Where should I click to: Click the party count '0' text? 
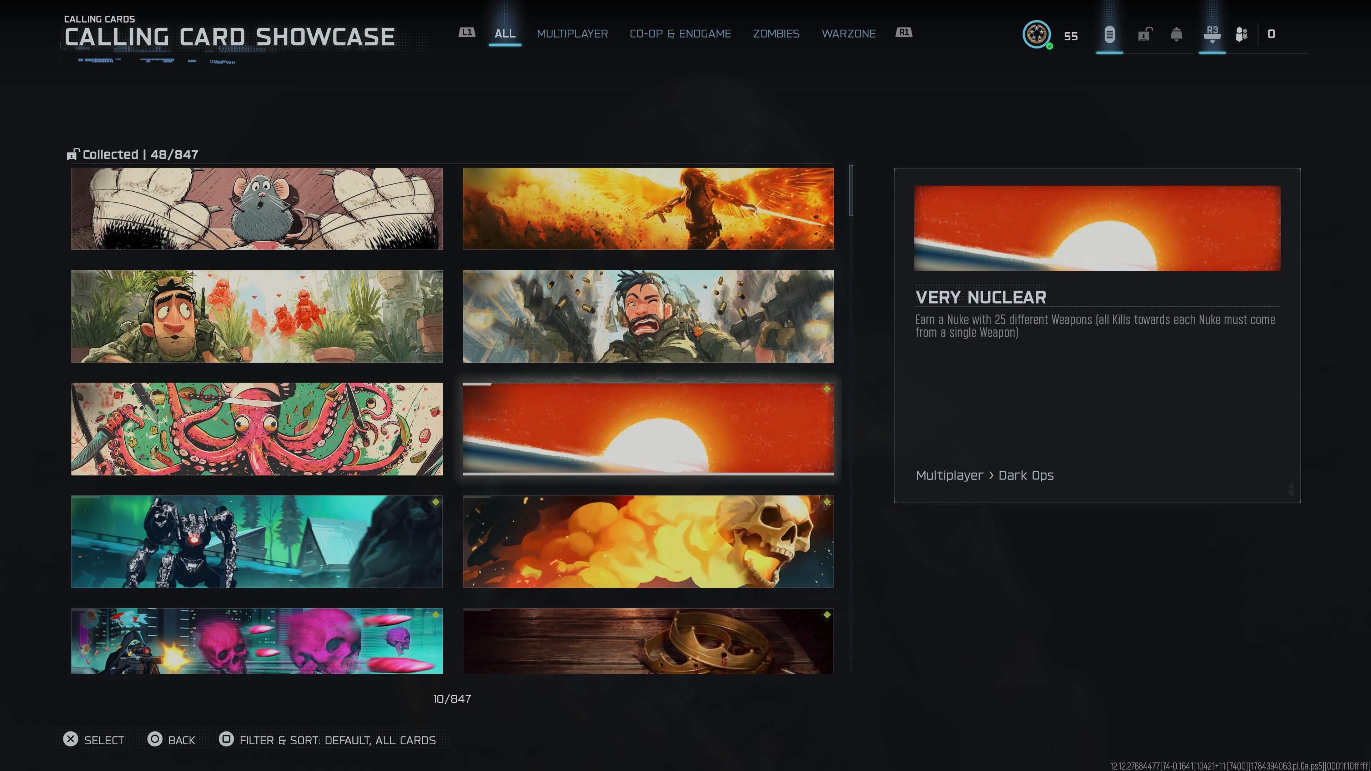(1271, 34)
